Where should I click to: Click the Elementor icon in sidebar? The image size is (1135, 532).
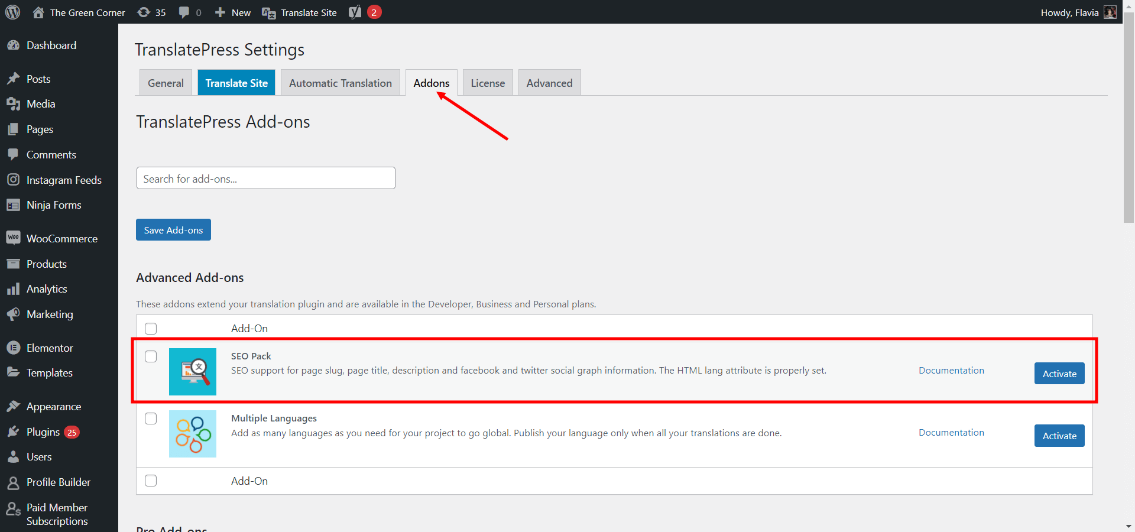click(x=14, y=348)
